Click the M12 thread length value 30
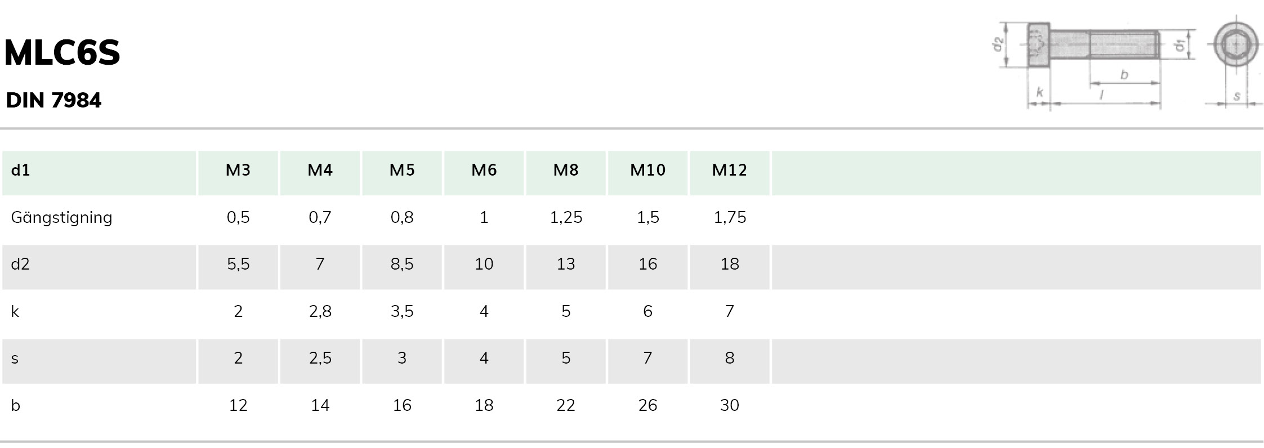This screenshot has width=1264, height=448. point(730,405)
